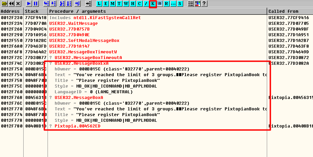Open a file with the folder icon

point(4,4)
